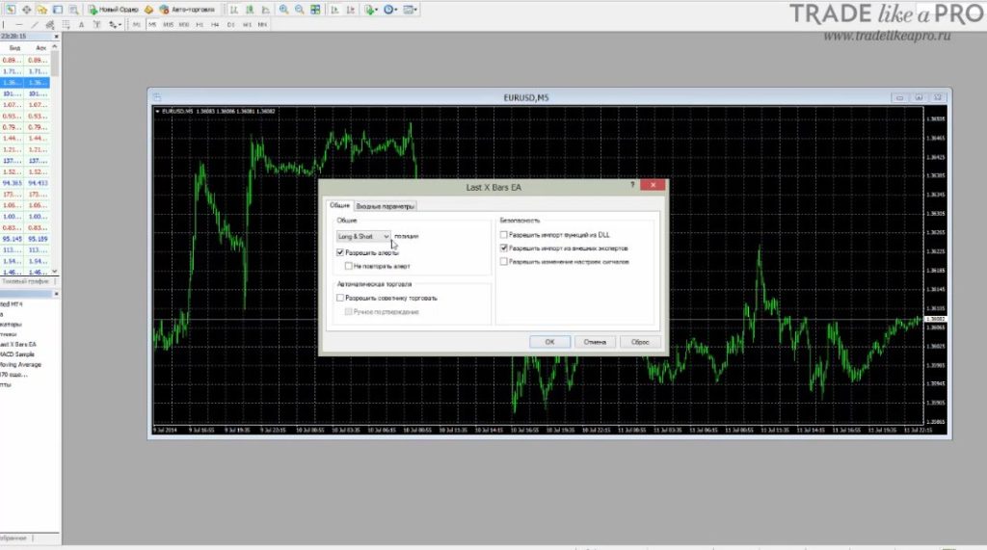Select the text label 'A' drawing tool
Screen dimensions: 987x550
[x=81, y=24]
